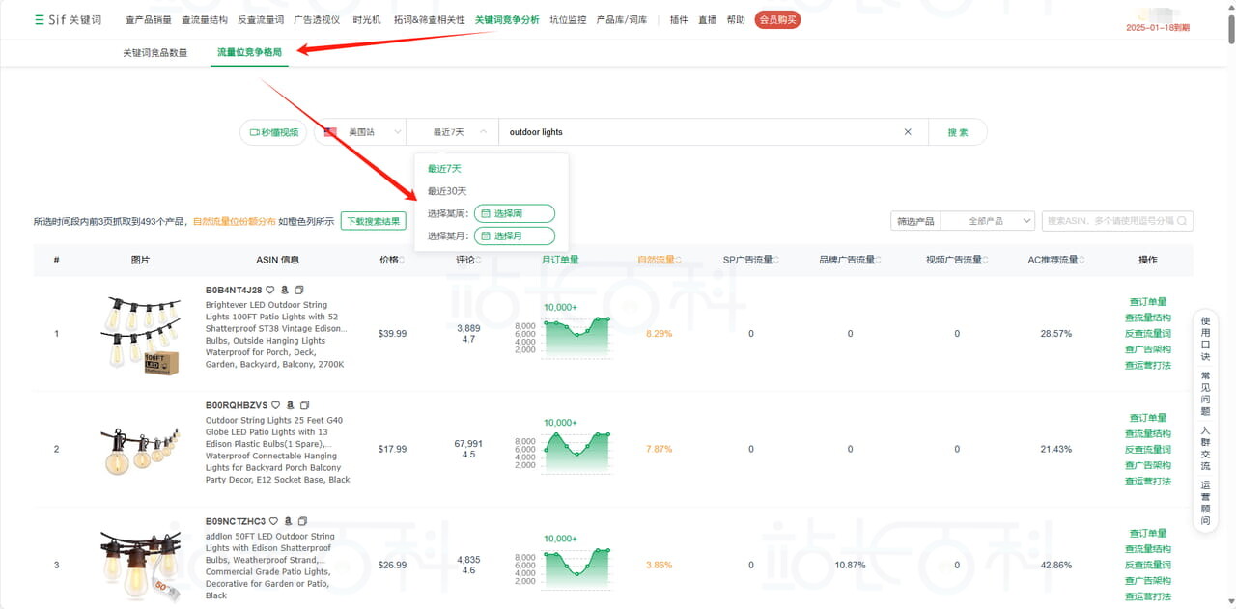Viewport: 1236px width, 609px height.
Task: Click 使用口诀 in right sidebar
Action: click(x=1205, y=337)
